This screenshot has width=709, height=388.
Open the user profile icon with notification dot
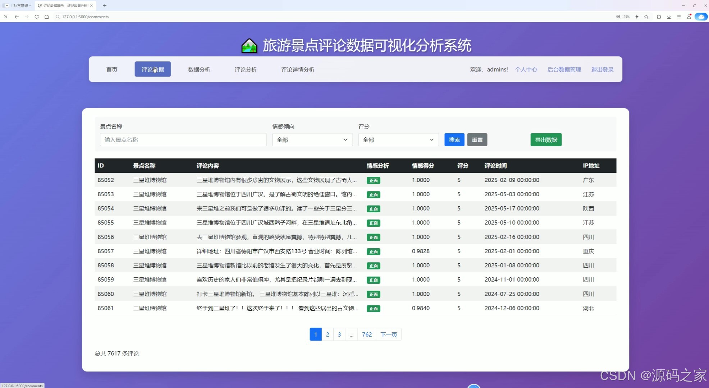pos(689,17)
